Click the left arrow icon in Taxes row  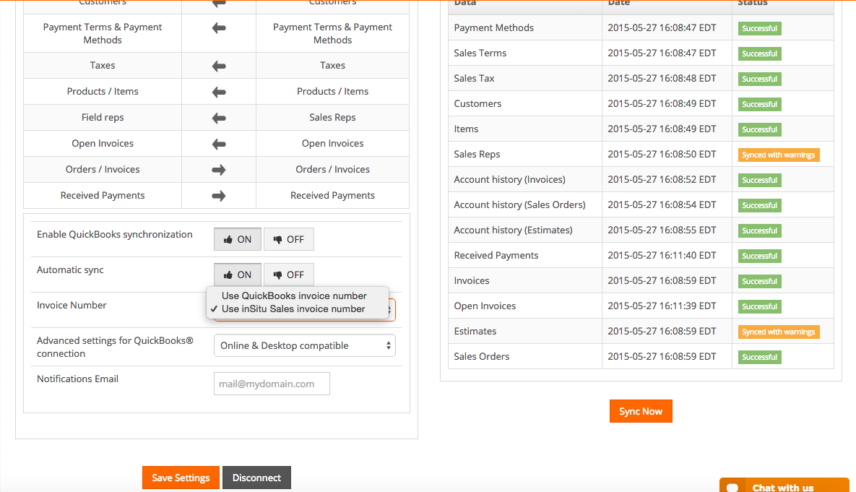[219, 66]
